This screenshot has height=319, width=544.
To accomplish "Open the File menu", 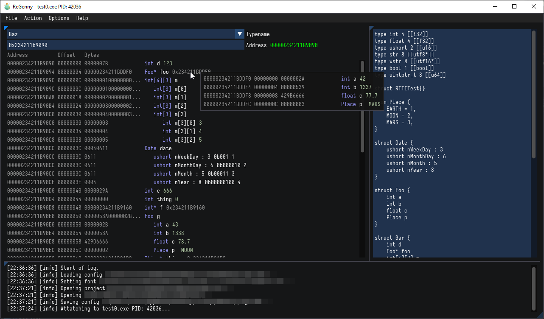I will [x=11, y=18].
